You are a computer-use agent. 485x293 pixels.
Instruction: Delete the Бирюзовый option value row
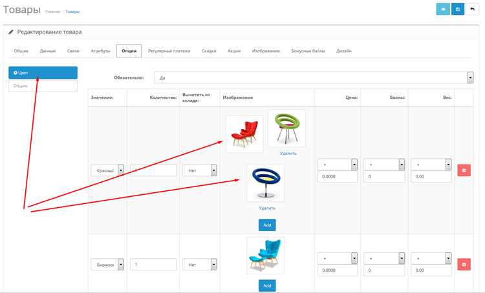point(464,265)
